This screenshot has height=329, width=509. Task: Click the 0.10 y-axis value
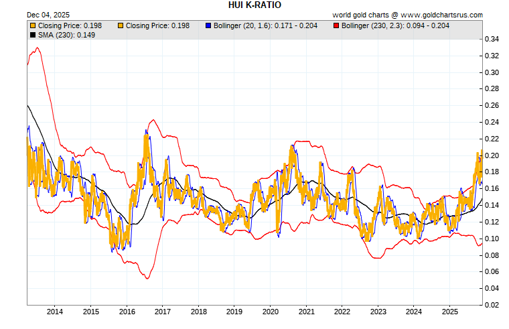(x=492, y=239)
